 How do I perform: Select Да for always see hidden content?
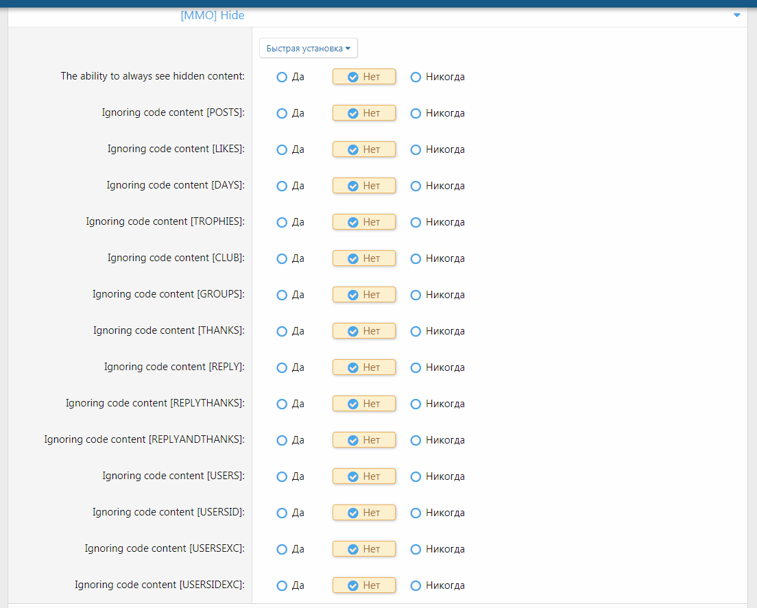coord(282,77)
